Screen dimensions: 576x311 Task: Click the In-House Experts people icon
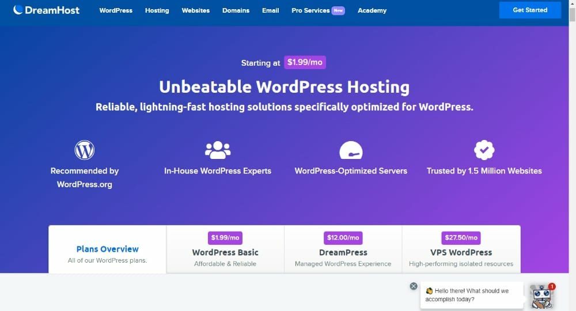point(218,150)
